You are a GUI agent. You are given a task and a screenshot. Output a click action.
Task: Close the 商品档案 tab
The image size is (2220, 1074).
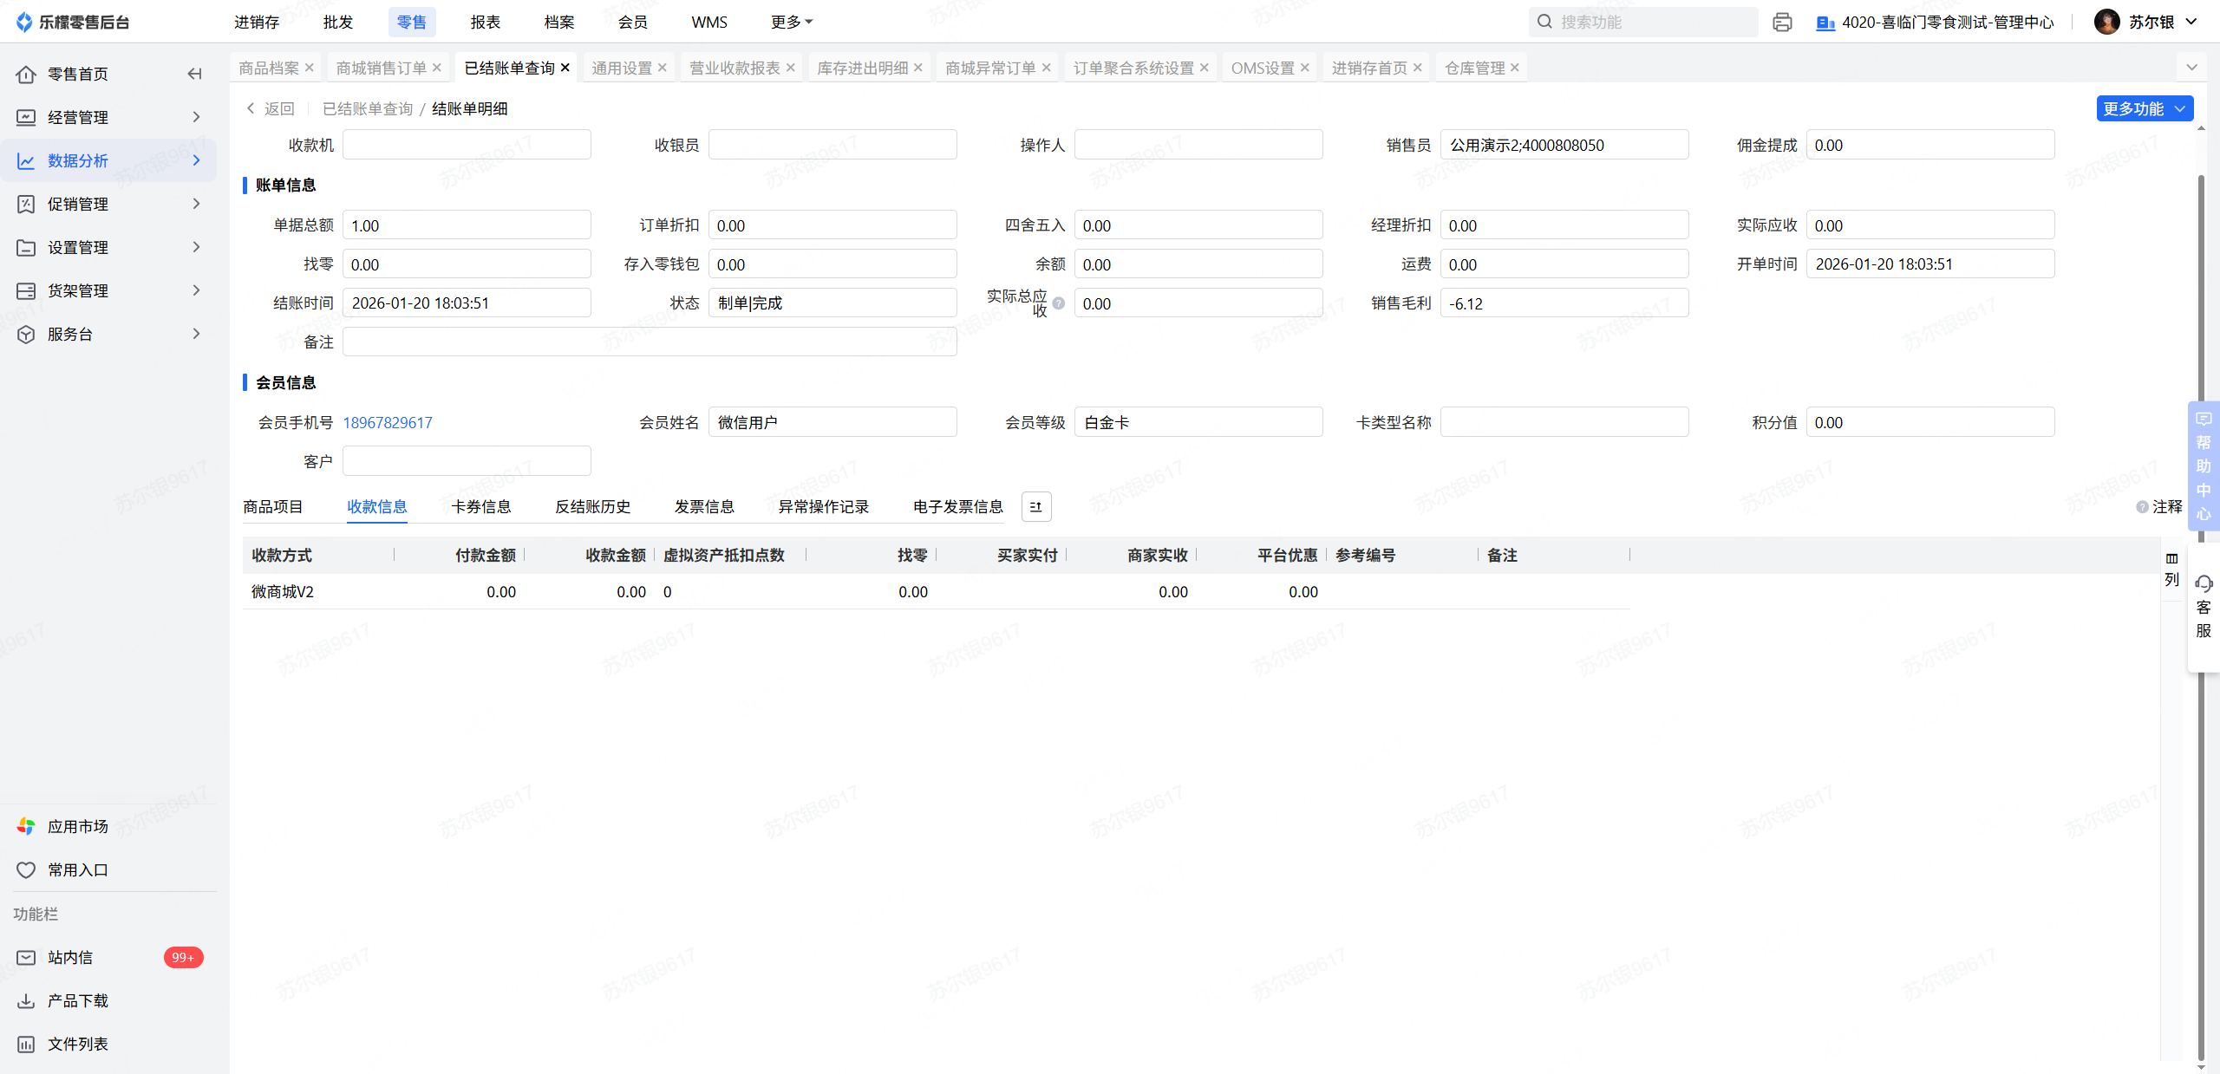click(310, 68)
